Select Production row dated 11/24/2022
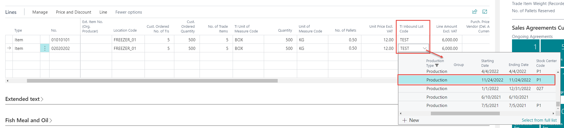The height and width of the screenshot is (128, 564). tap(477, 80)
